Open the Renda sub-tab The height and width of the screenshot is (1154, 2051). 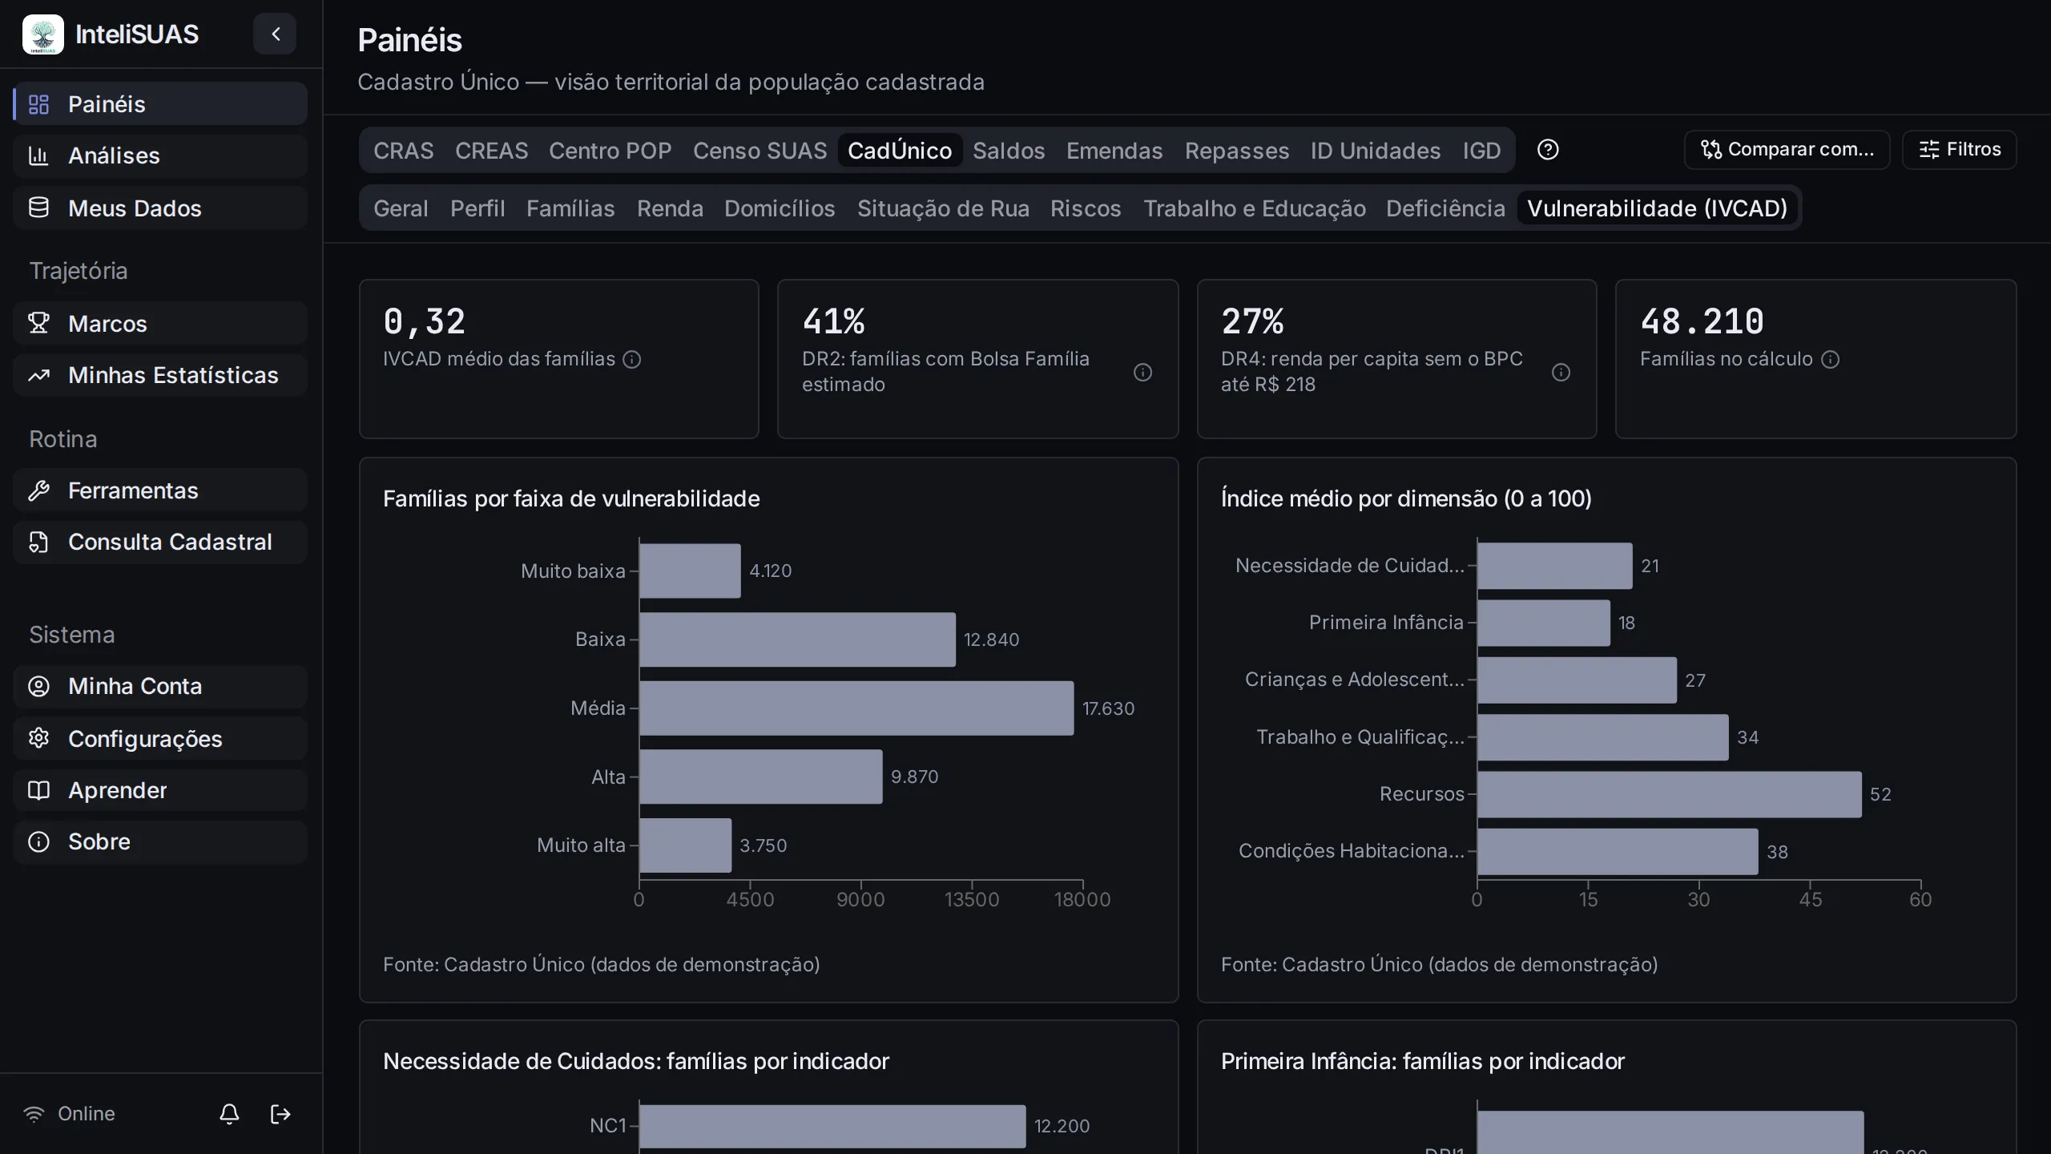[x=670, y=208]
